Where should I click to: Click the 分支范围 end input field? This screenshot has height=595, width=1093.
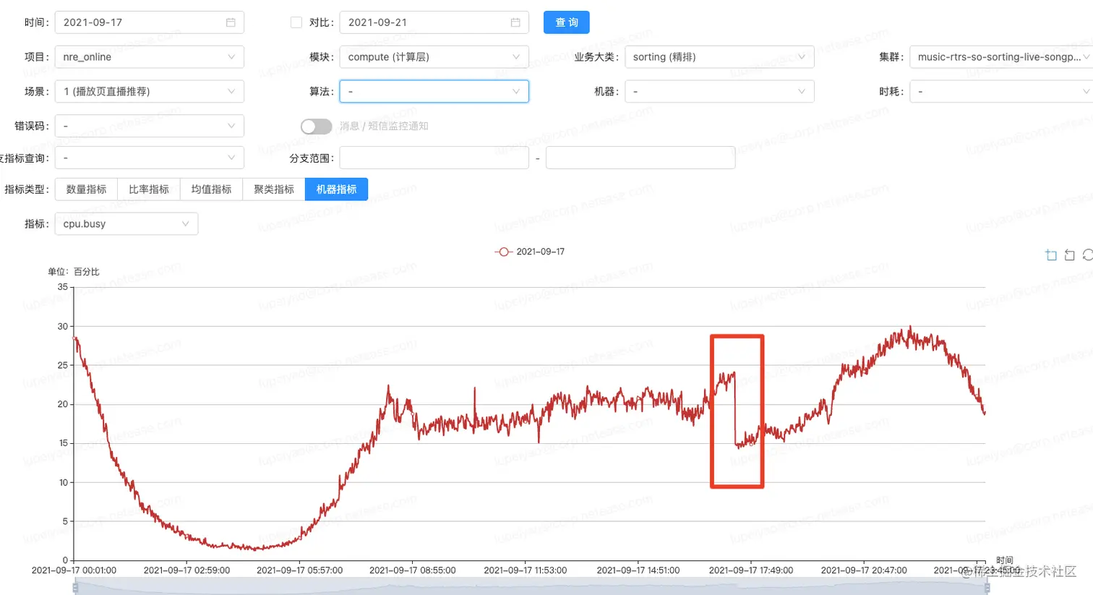pos(640,158)
